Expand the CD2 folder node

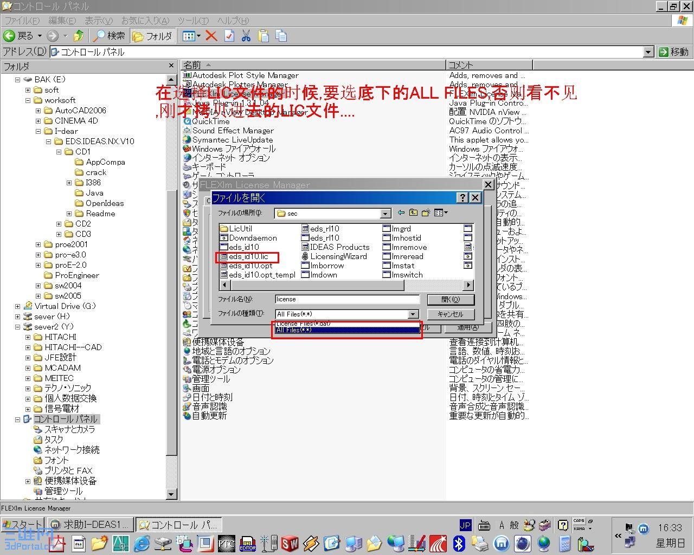tap(59, 224)
